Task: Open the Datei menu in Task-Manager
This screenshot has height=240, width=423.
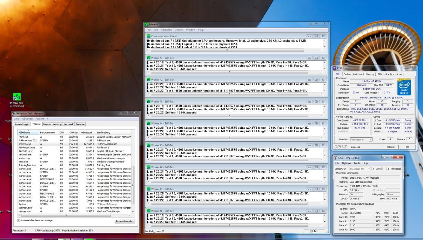Action: pyautogui.click(x=17, y=119)
